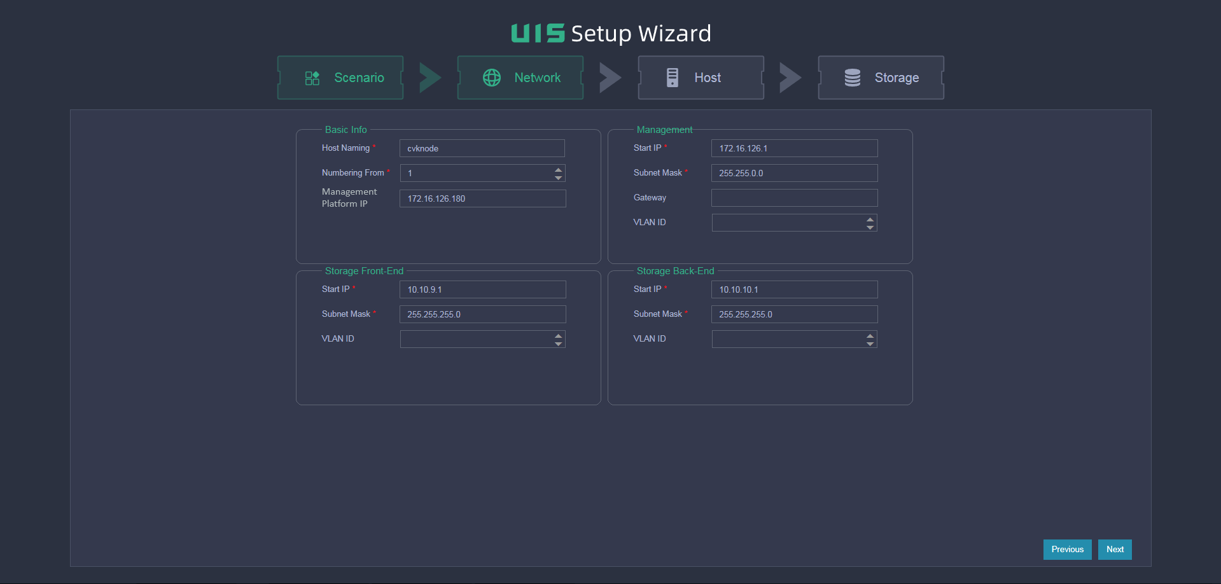Decrease the Management VLAN ID
This screenshot has width=1221, height=584.
pos(870,227)
